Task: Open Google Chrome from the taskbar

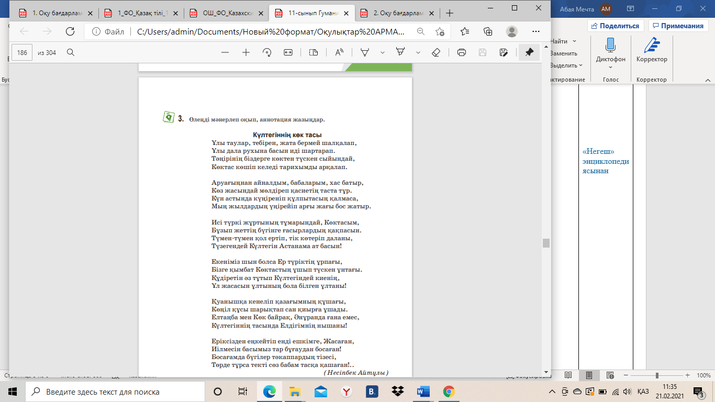Action: click(448, 392)
